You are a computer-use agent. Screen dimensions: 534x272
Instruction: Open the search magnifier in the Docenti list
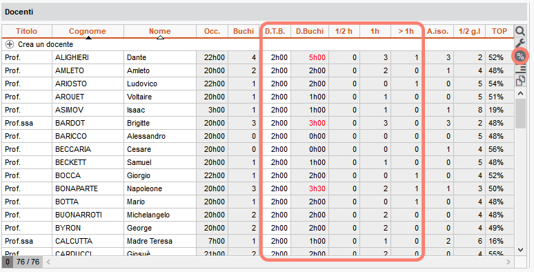520,31
